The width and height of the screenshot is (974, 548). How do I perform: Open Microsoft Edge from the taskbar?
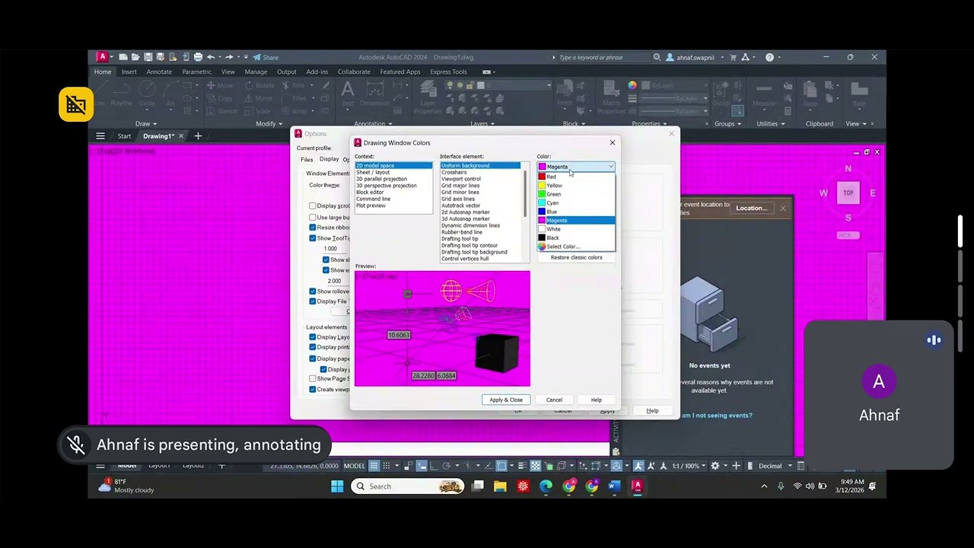coord(546,486)
